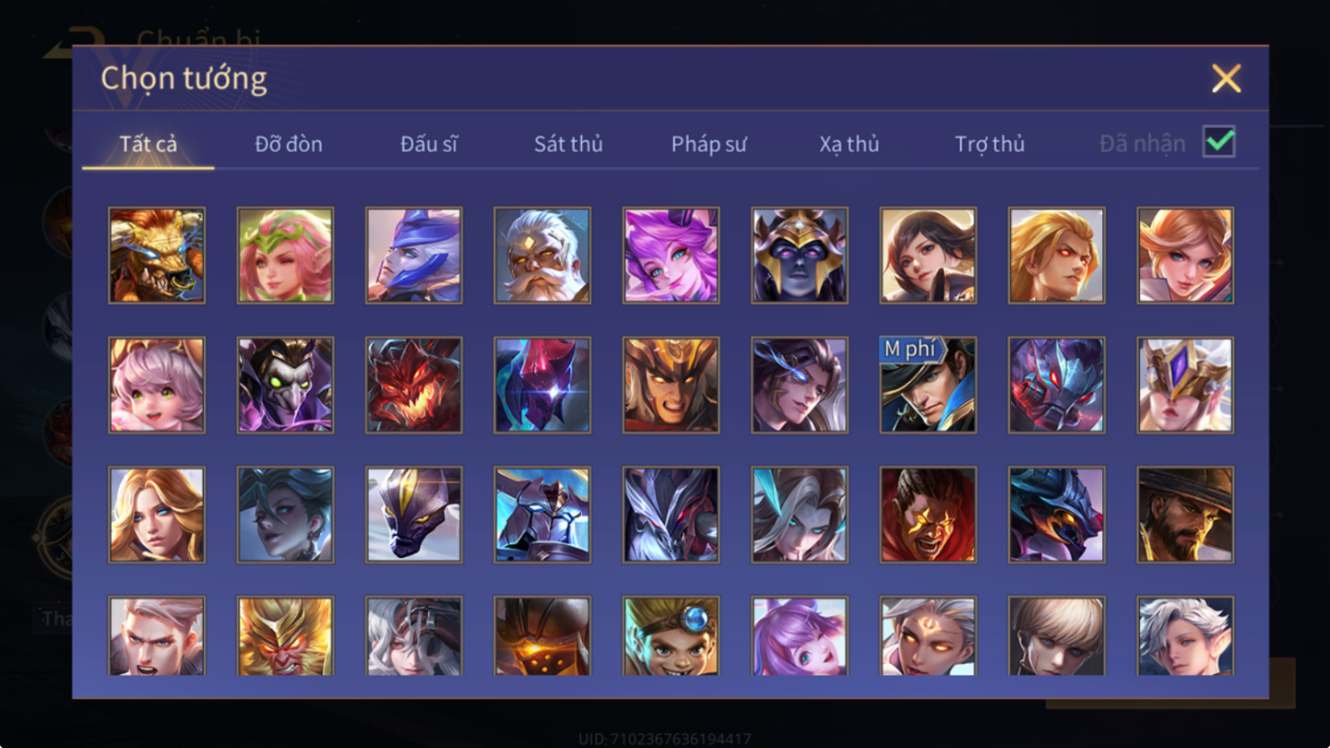This screenshot has height=748, width=1330.
Task: Choose the hero tagged M phí
Action: click(x=928, y=385)
